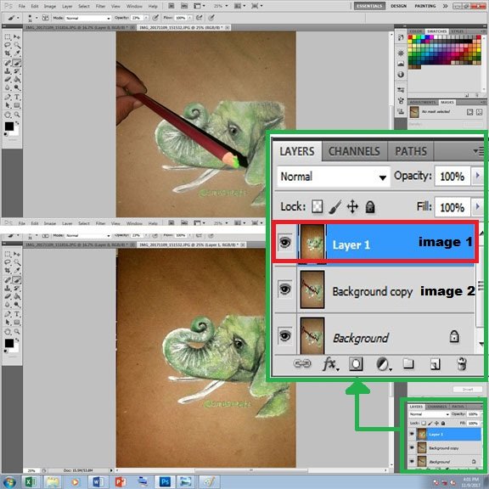Create new adjustment layer in enlarged Layers panel

tap(383, 364)
